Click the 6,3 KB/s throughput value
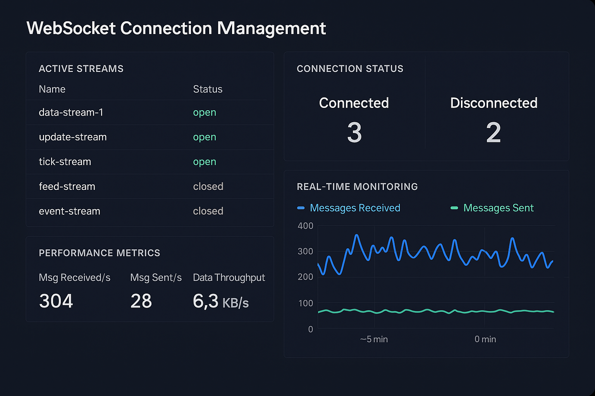 click(x=221, y=301)
